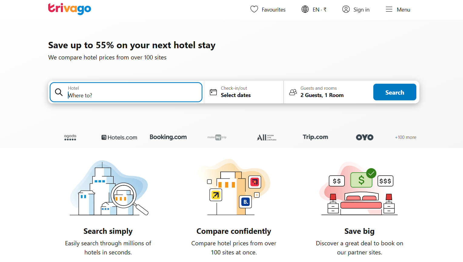The height and width of the screenshot is (262, 463).
Task: Click the trivago logo
Action: click(69, 9)
